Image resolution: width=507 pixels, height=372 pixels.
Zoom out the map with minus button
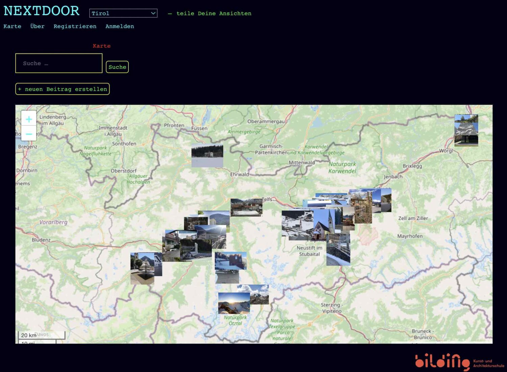(x=29, y=134)
